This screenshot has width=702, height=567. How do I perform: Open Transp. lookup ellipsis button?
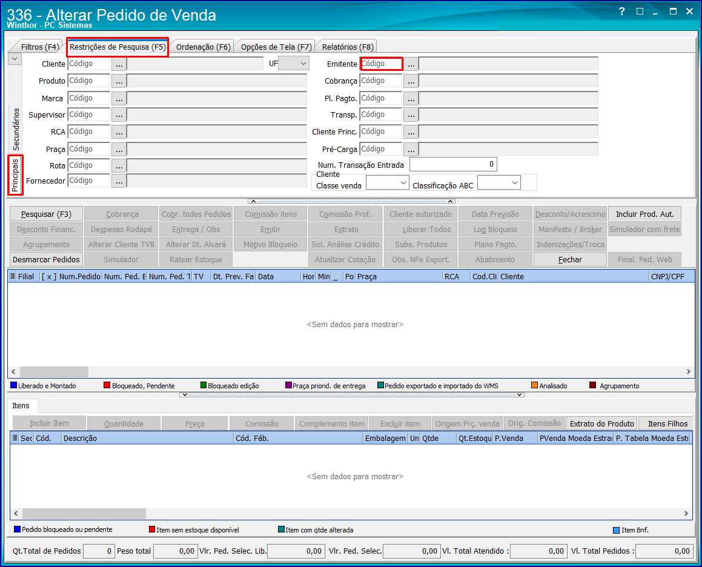coord(411,115)
